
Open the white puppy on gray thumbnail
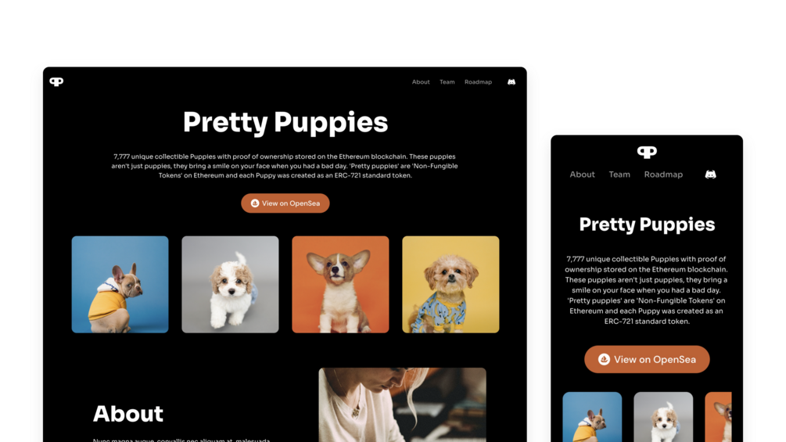(x=230, y=285)
